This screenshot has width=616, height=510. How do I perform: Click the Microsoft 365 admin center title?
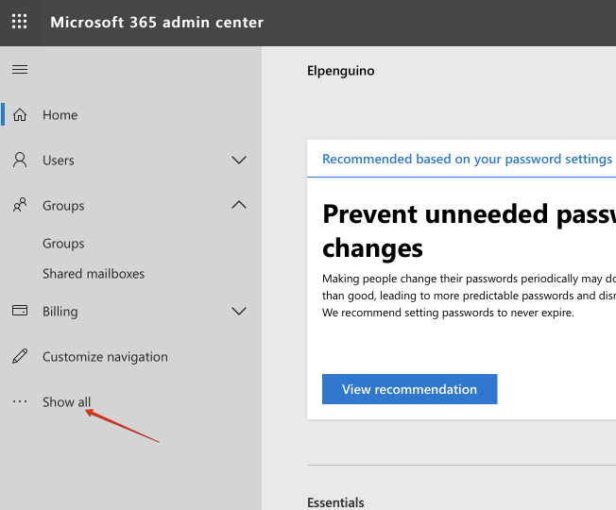[x=157, y=23]
